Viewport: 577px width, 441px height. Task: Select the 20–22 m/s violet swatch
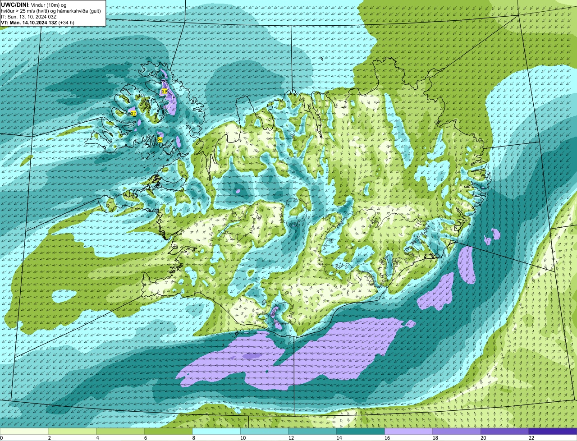point(504,432)
